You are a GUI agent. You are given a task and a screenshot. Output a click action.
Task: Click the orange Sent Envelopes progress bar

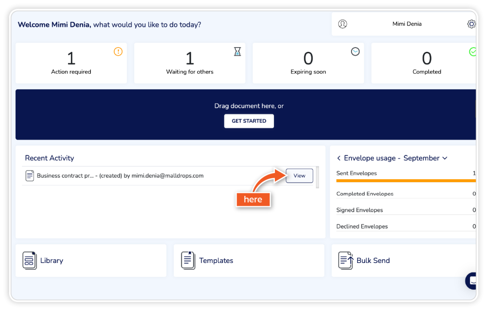(405, 181)
